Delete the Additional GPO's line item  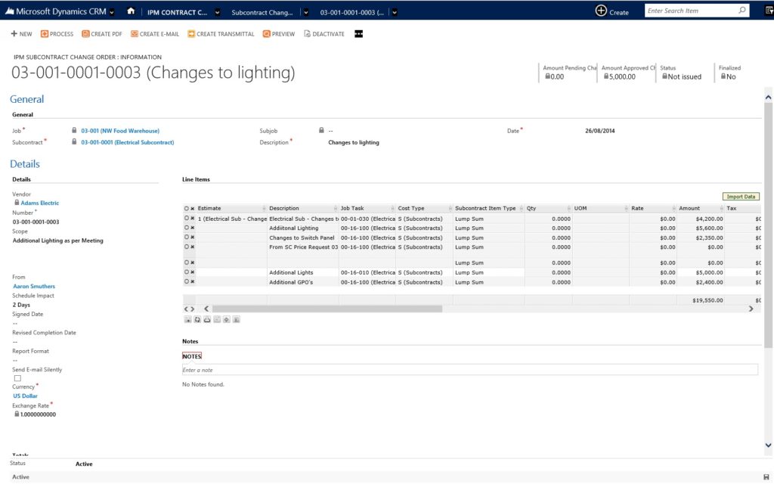[x=193, y=282]
